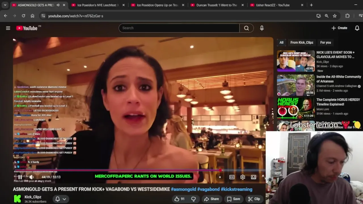Start voice search with the microphone
The image size is (363, 204).
(x=262, y=28)
